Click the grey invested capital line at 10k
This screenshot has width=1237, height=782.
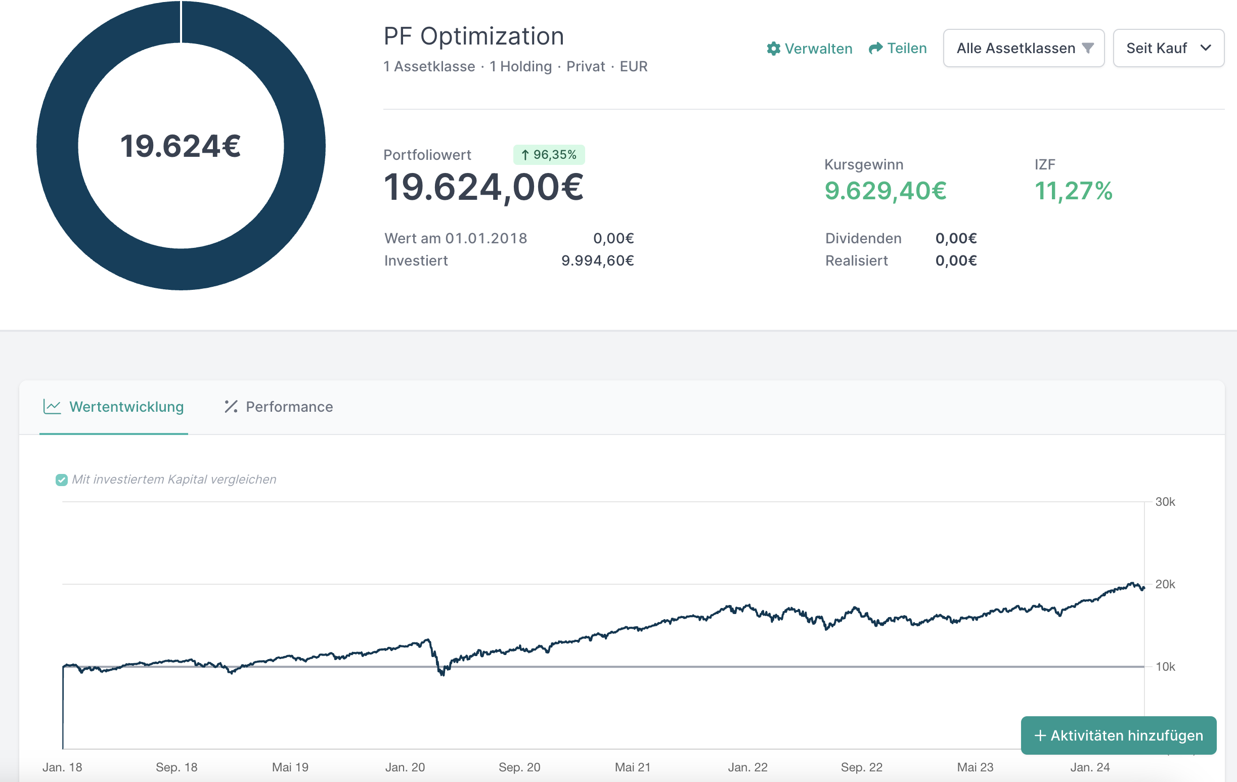tap(771, 666)
